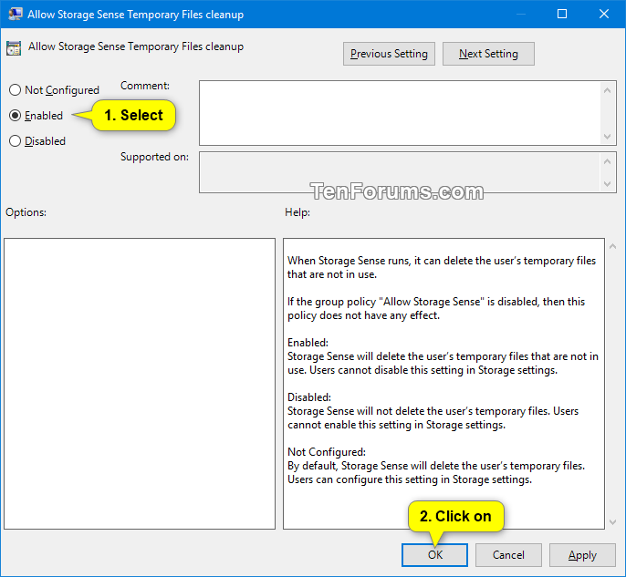
Task: Click Comment box scroll up arrow
Action: coord(607,90)
